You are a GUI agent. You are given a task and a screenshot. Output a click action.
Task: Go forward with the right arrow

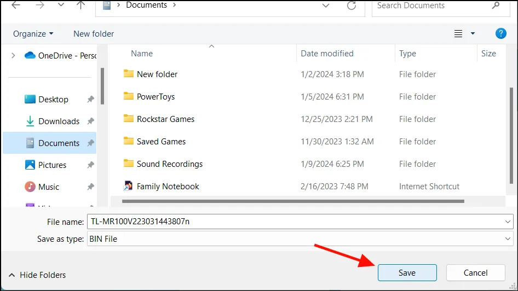39,5
